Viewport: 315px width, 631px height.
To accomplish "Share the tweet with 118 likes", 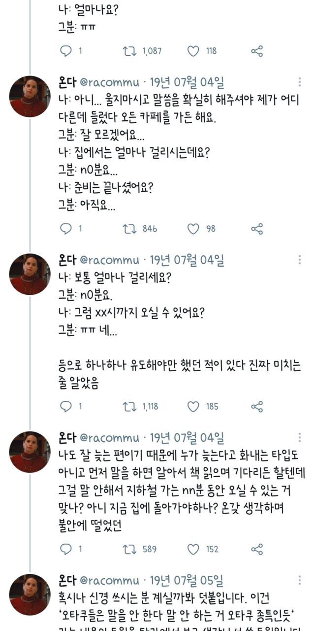I will [257, 51].
